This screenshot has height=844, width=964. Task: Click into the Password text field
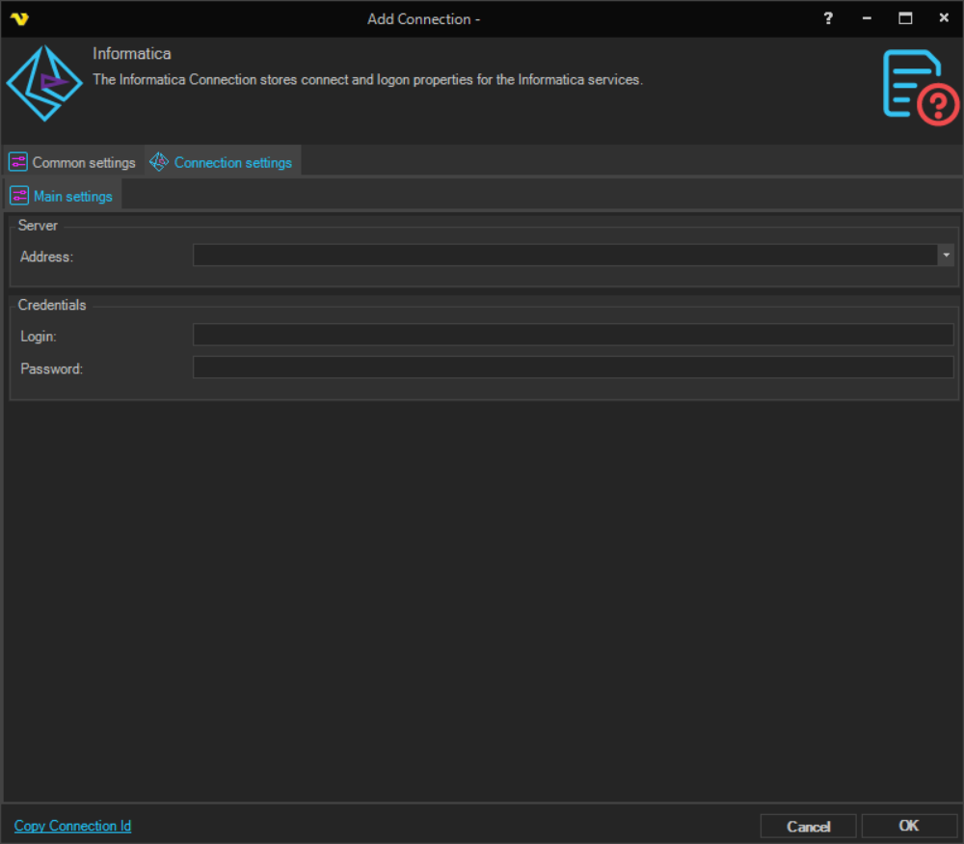573,368
